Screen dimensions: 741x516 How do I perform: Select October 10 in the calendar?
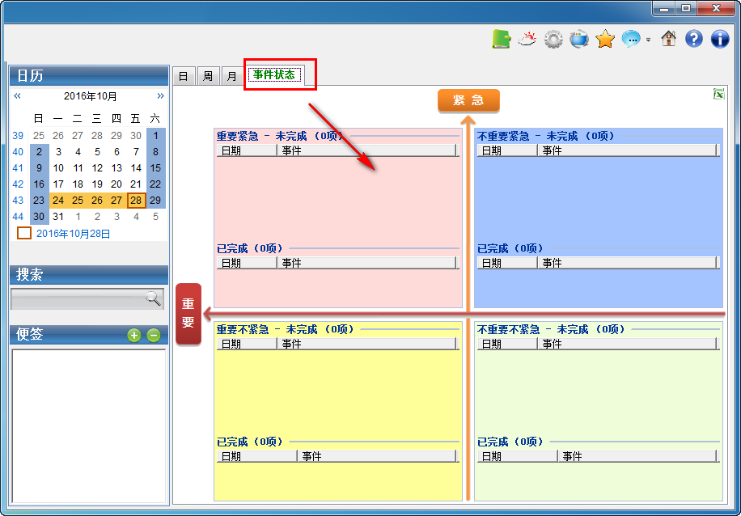click(58, 167)
